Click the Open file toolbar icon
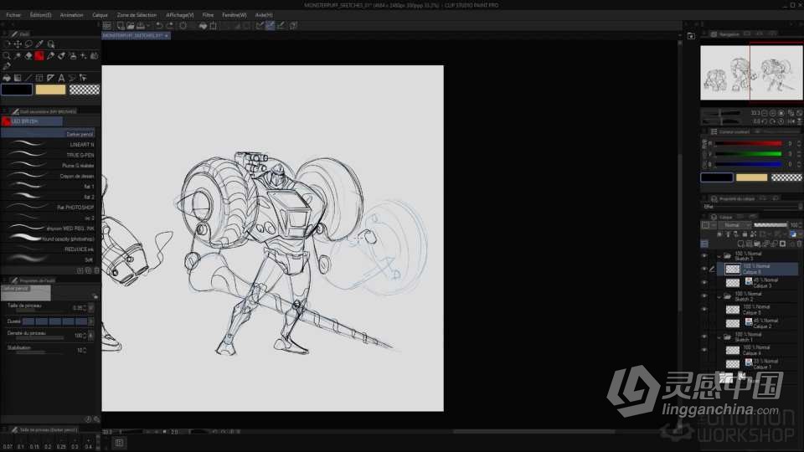804x452 pixels. 131,26
